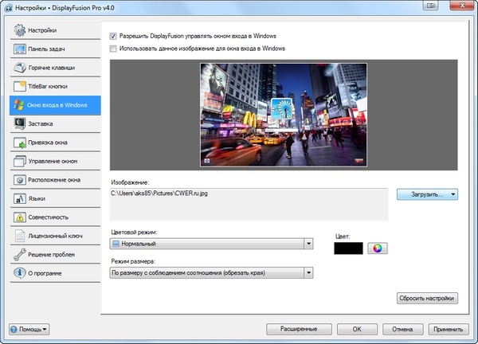Select the Решение проблем wrench icon
This screenshot has height=344, width=478.
[x=19, y=255]
